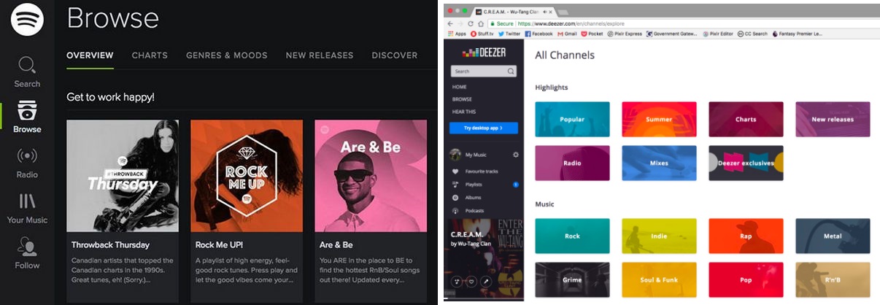Open the Pixlr Express bookmark
The height and width of the screenshot is (305, 880).
625,34
